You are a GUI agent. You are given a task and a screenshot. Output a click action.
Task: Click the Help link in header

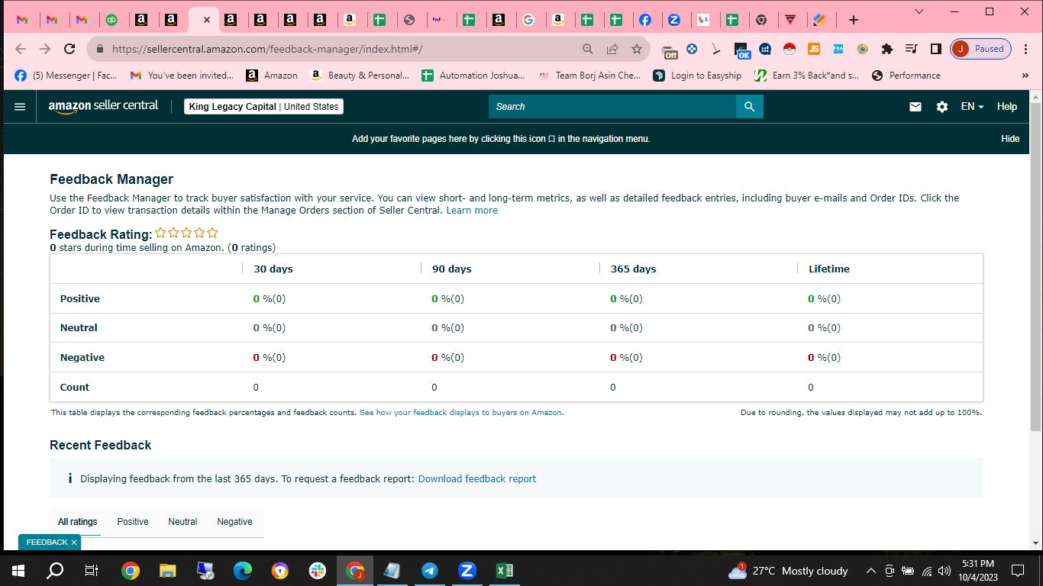(x=1007, y=107)
